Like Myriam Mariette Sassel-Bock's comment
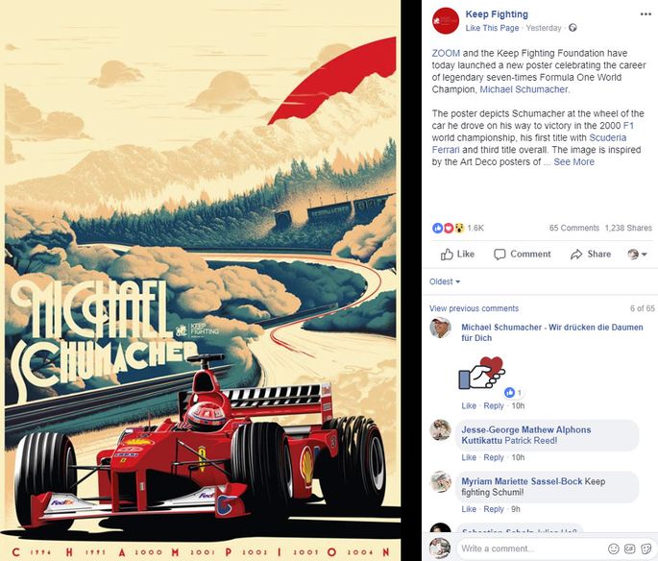Image resolution: width=658 pixels, height=561 pixels. coord(469,509)
